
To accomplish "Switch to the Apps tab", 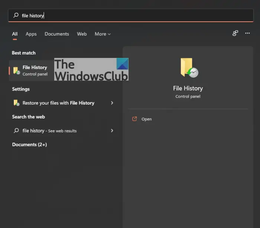I will [31, 34].
